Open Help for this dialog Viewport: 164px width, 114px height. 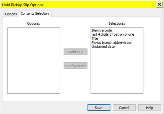click(x=149, y=107)
